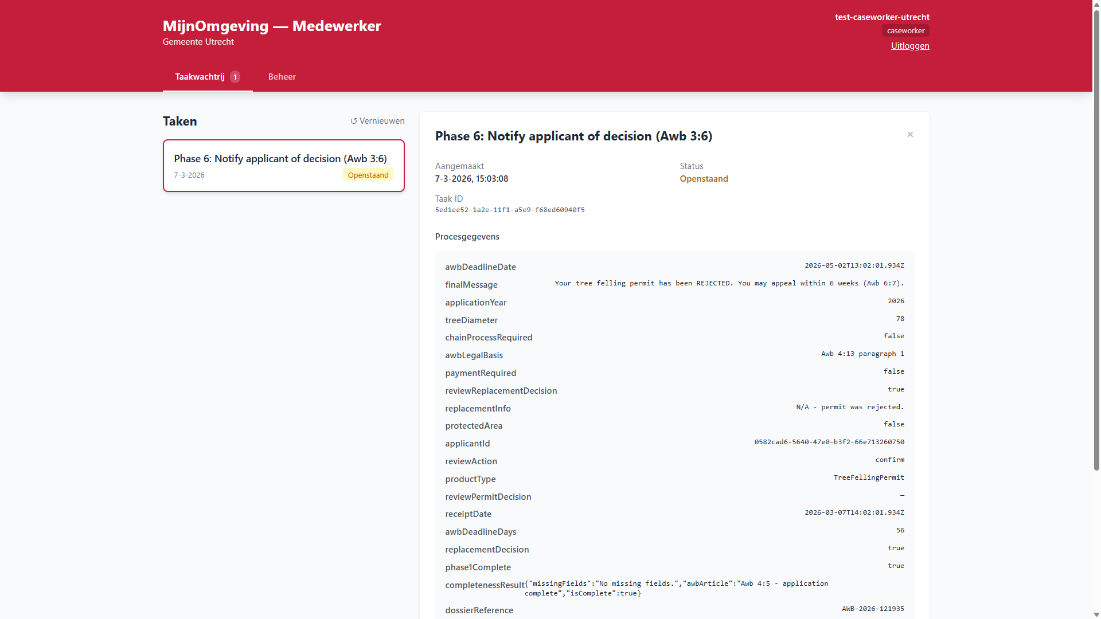Image resolution: width=1101 pixels, height=619 pixels.
Task: Click the Openstaand status in the detail panel
Action: (704, 178)
